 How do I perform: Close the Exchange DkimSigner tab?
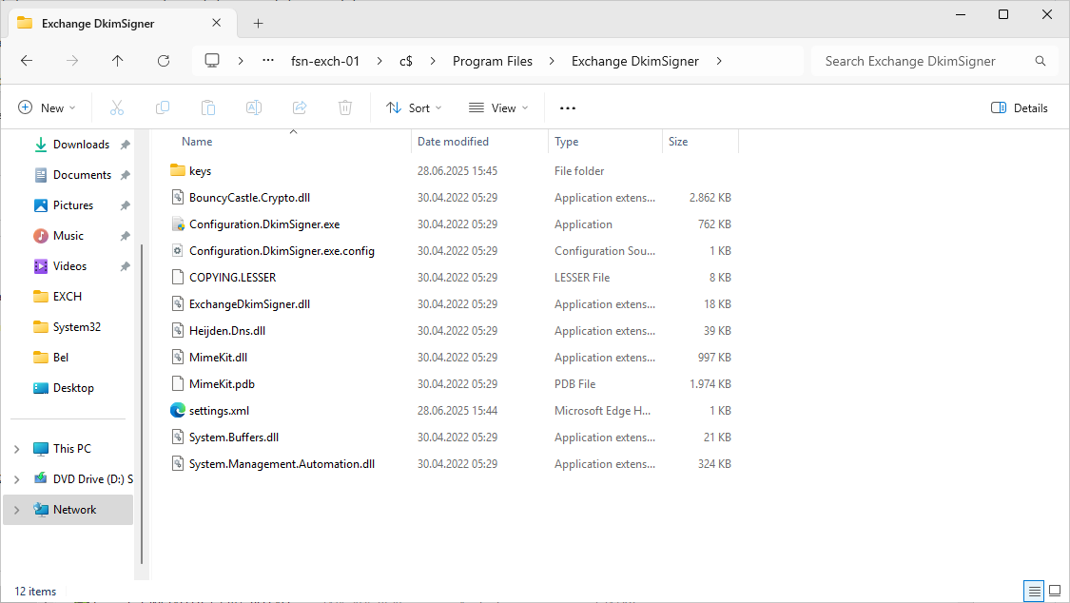tap(216, 23)
